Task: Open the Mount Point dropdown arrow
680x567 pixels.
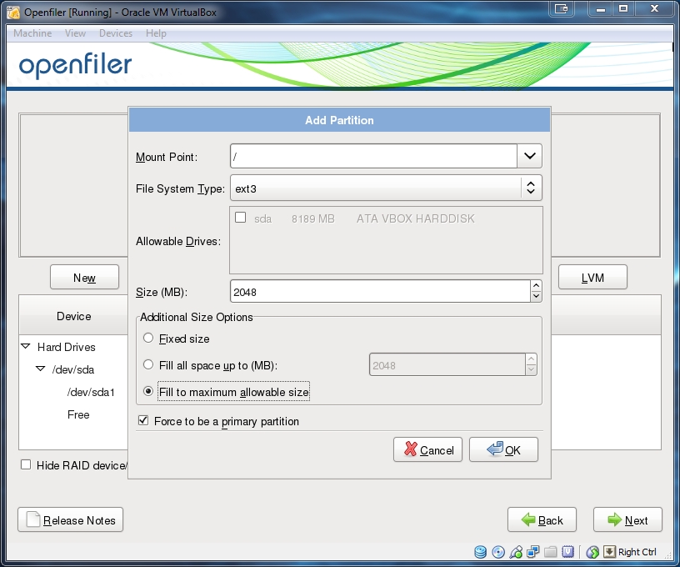Action: pos(529,156)
